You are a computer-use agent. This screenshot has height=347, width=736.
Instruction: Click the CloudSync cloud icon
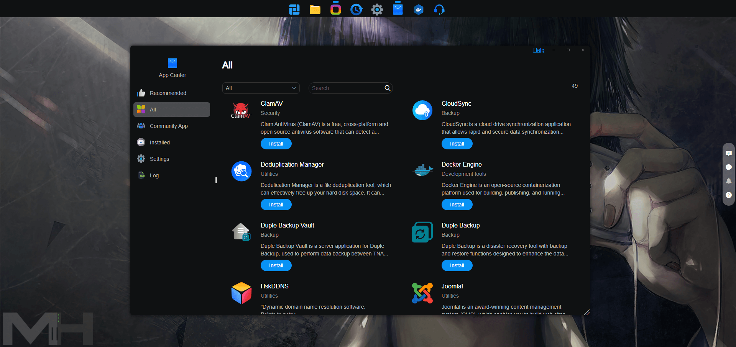pyautogui.click(x=422, y=110)
